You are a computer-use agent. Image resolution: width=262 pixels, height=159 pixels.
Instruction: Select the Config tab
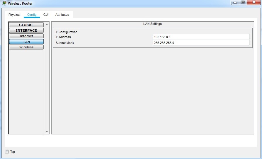tap(32, 15)
